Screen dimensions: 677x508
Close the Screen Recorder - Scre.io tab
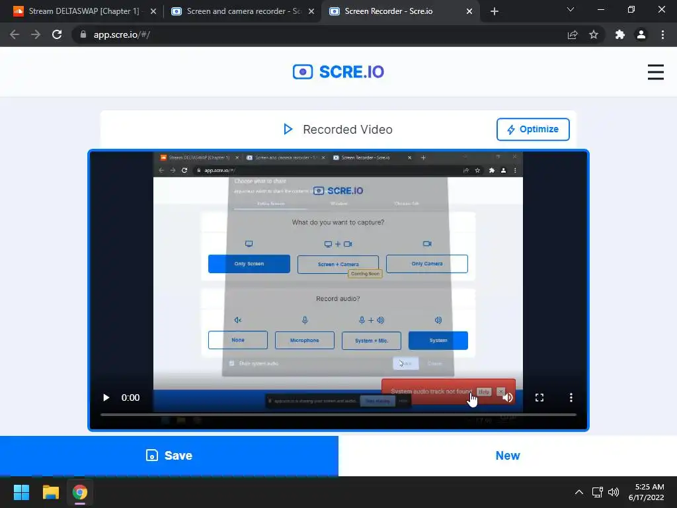click(469, 12)
